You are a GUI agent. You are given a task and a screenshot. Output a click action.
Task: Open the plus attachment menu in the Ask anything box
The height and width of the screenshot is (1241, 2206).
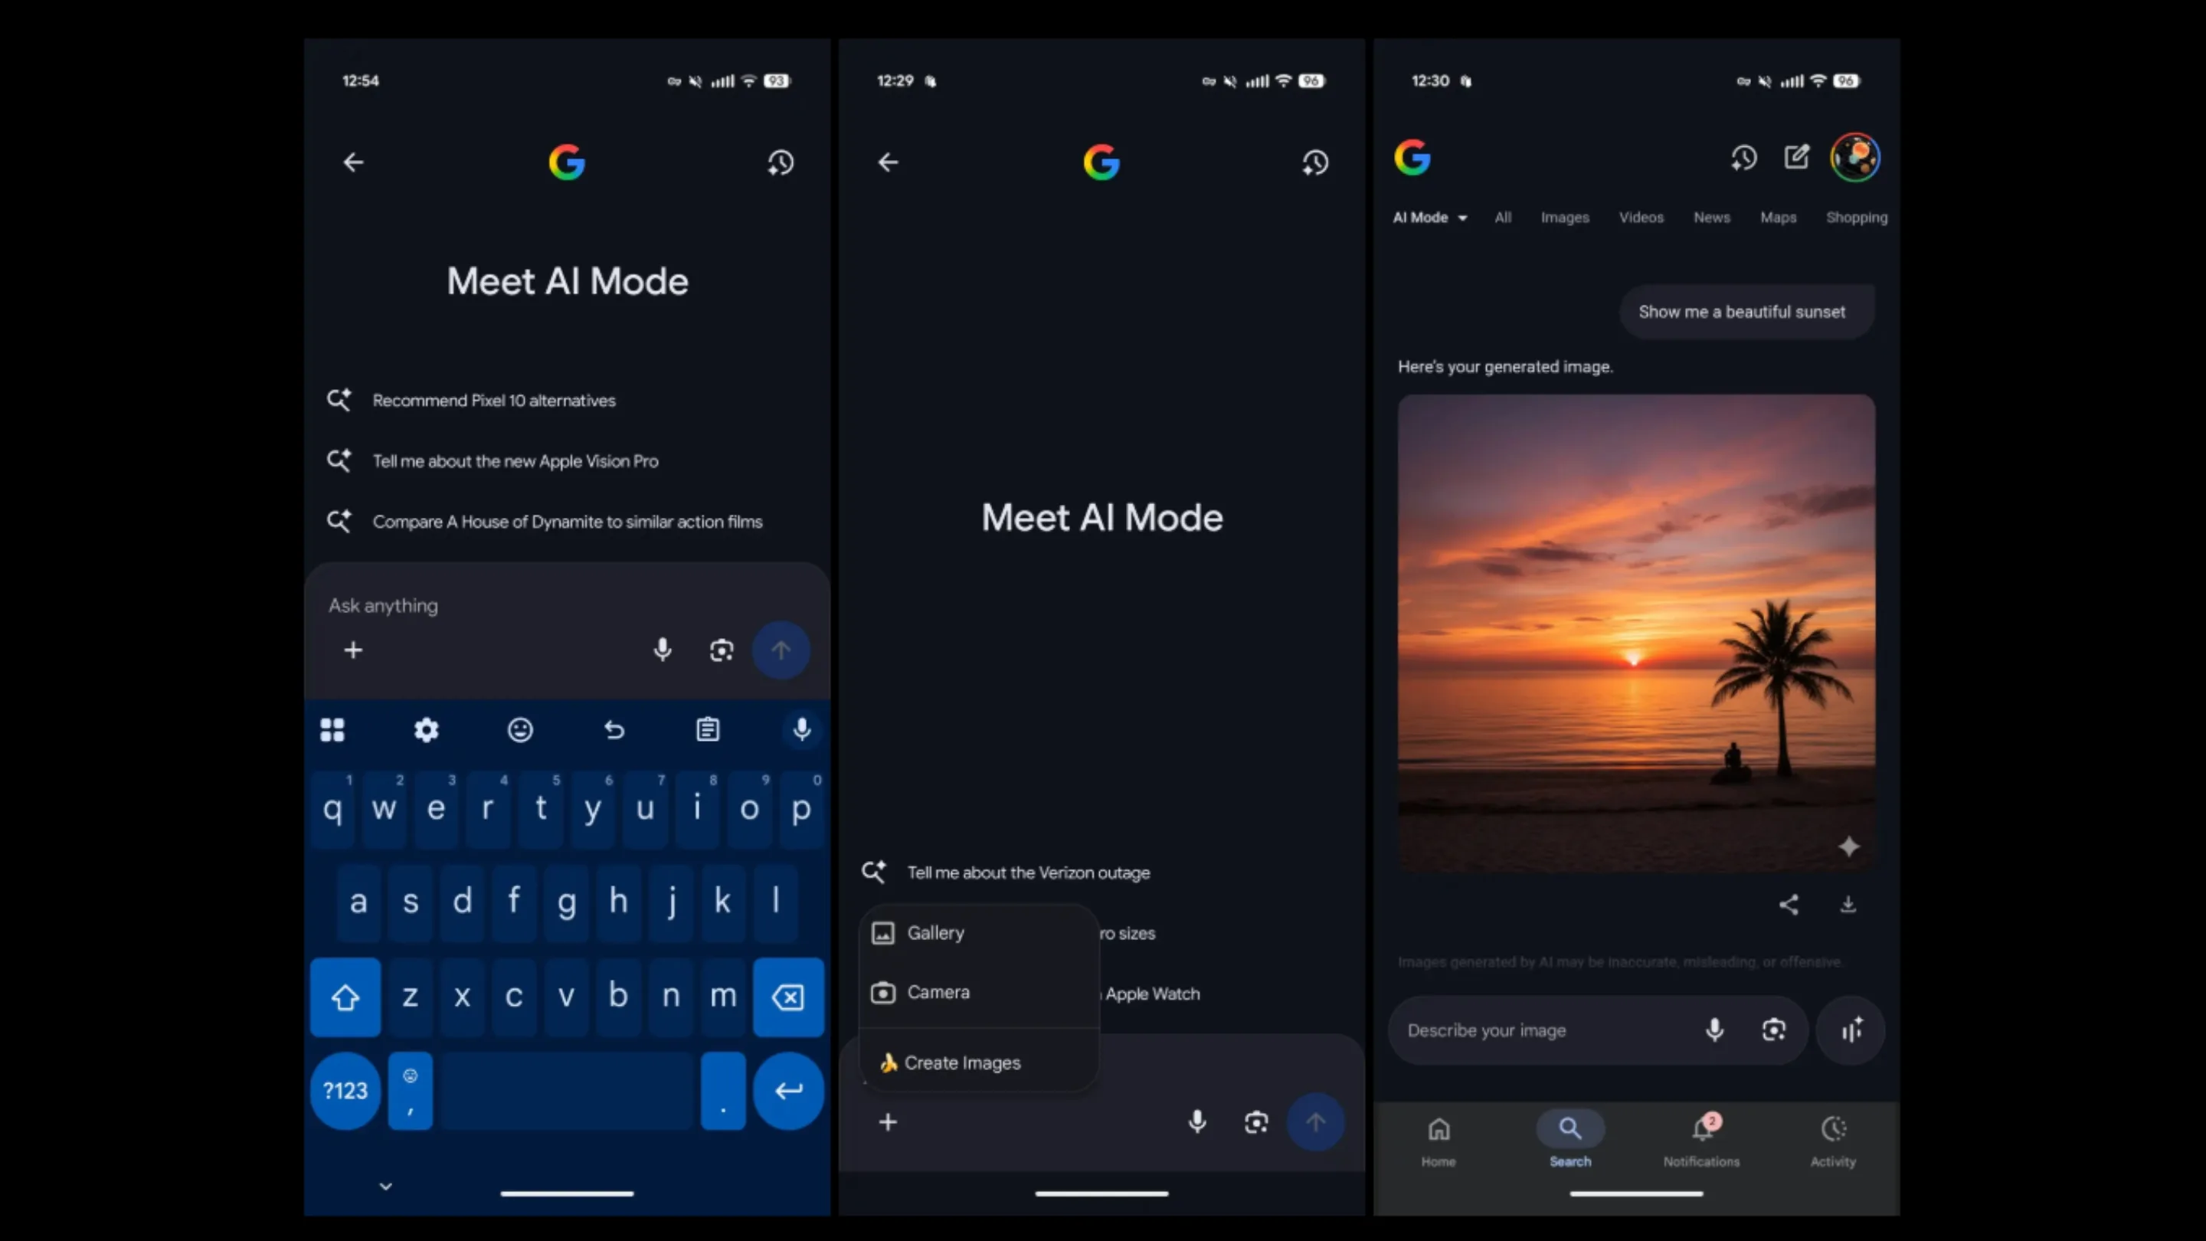353,650
